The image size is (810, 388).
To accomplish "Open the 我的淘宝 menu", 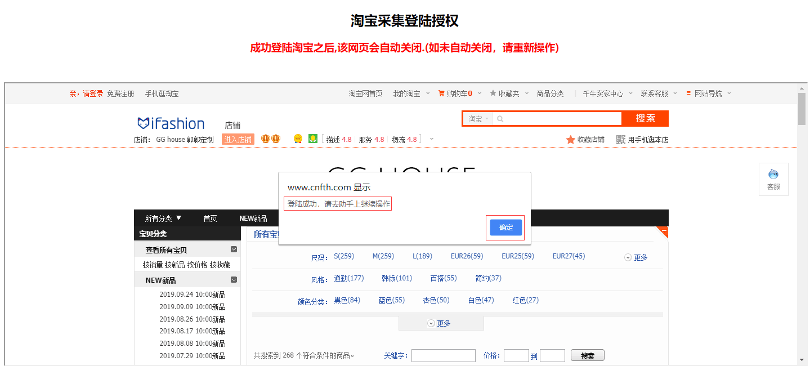I will point(406,93).
